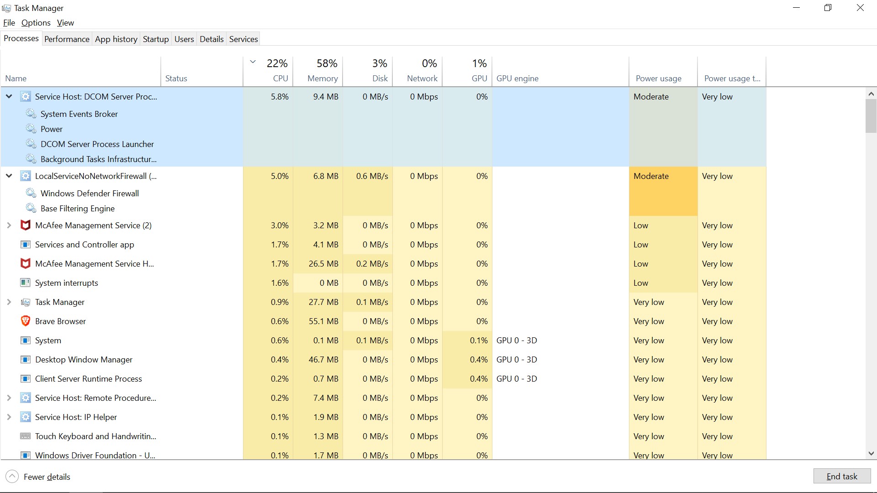The image size is (877, 493).
Task: Open the Options menu
Action: click(x=36, y=22)
